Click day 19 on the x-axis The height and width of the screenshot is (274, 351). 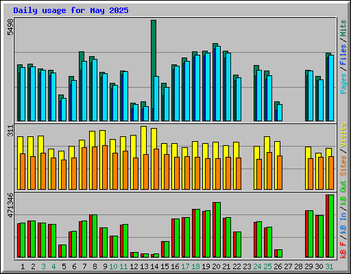click(x=206, y=266)
